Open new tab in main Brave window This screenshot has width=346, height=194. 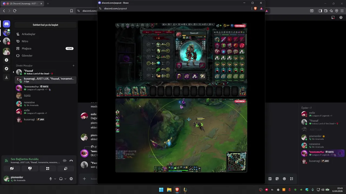click(48, 4)
